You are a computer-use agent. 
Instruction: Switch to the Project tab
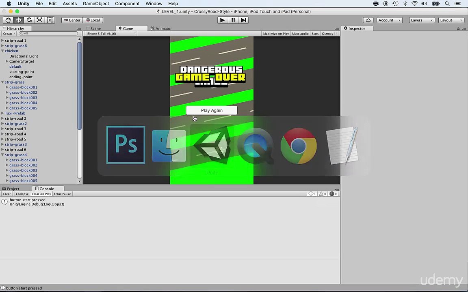(11, 189)
